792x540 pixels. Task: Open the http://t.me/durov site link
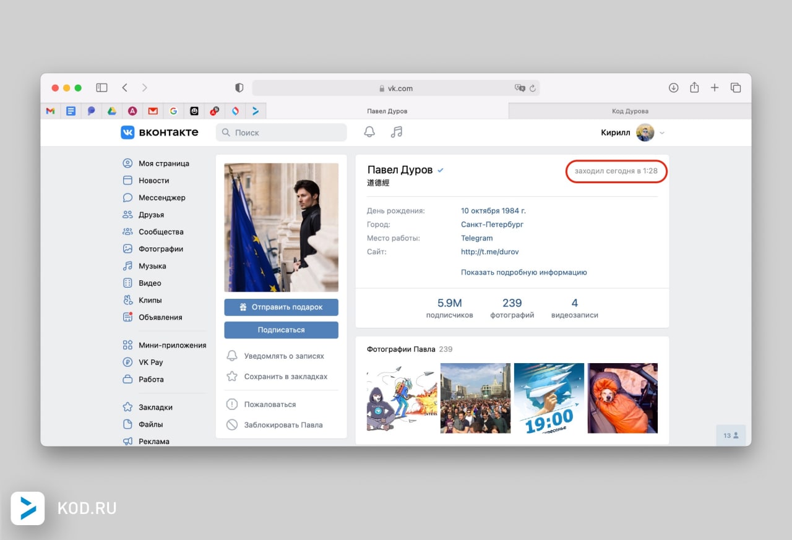point(490,252)
